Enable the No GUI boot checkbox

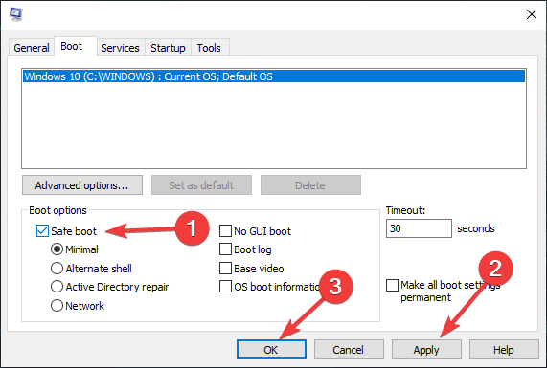[225, 230]
